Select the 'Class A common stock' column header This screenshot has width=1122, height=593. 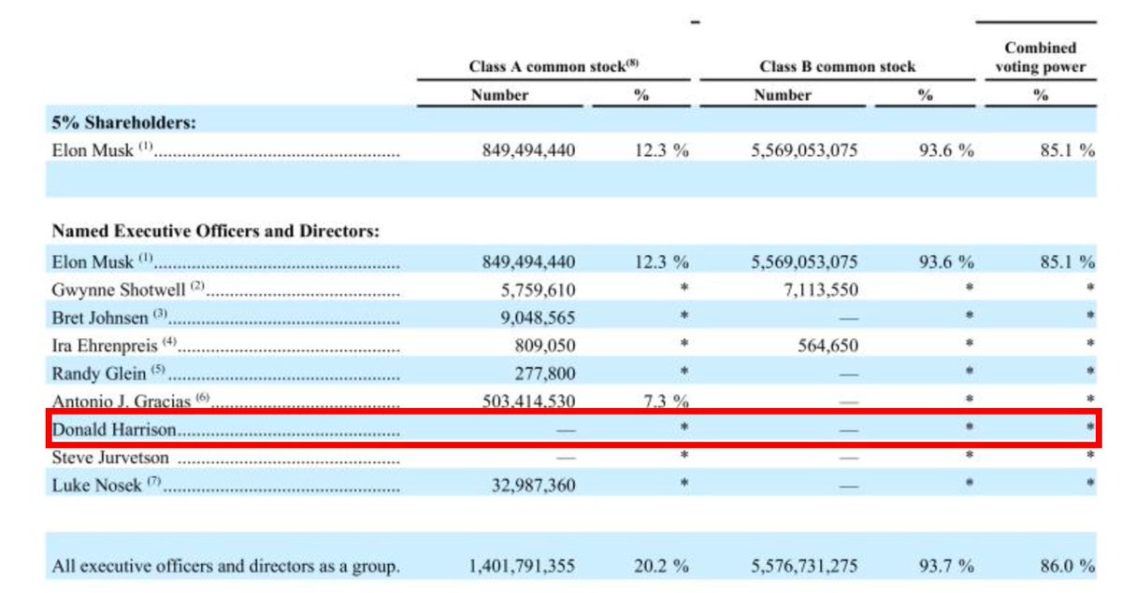pyautogui.click(x=553, y=66)
